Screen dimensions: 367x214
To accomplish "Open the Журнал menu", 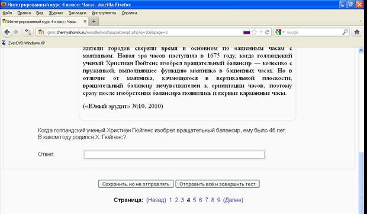I will tap(56, 13).
